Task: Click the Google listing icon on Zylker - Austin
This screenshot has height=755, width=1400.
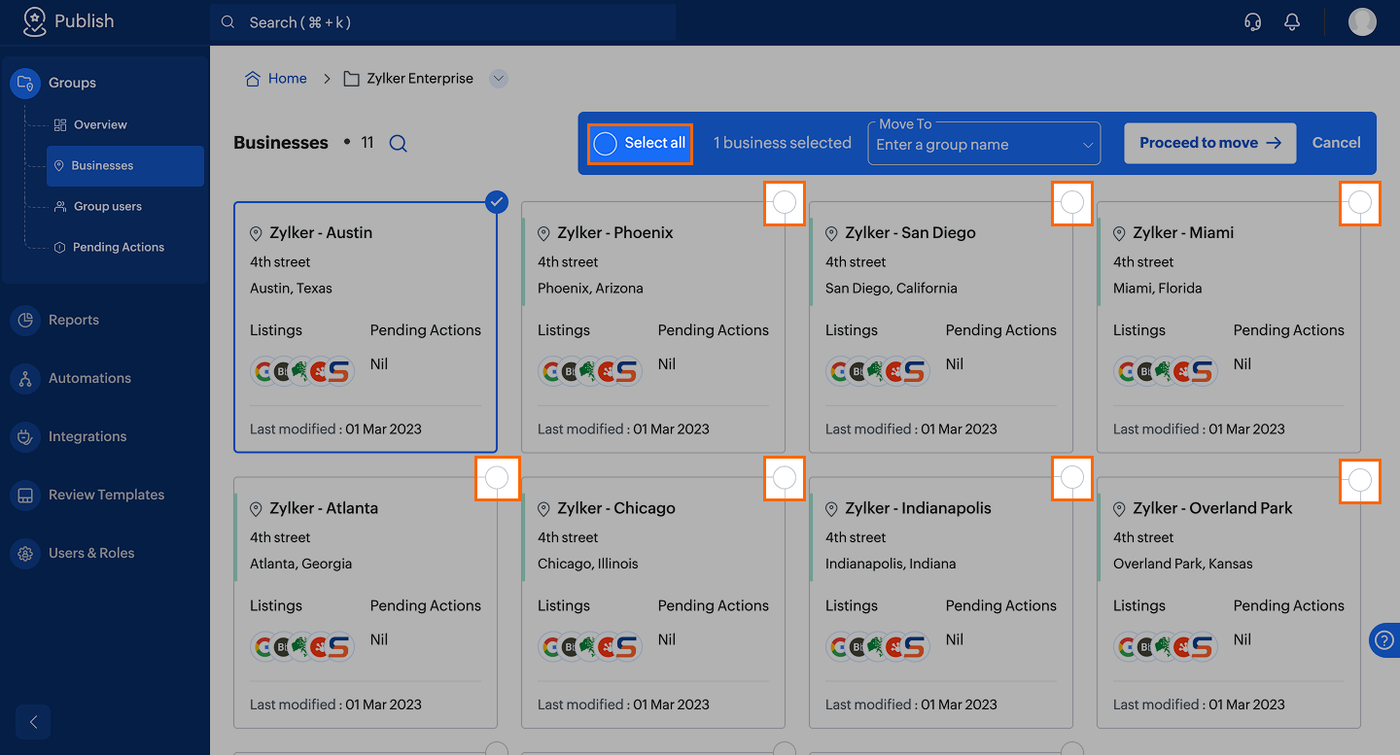Action: pos(263,371)
